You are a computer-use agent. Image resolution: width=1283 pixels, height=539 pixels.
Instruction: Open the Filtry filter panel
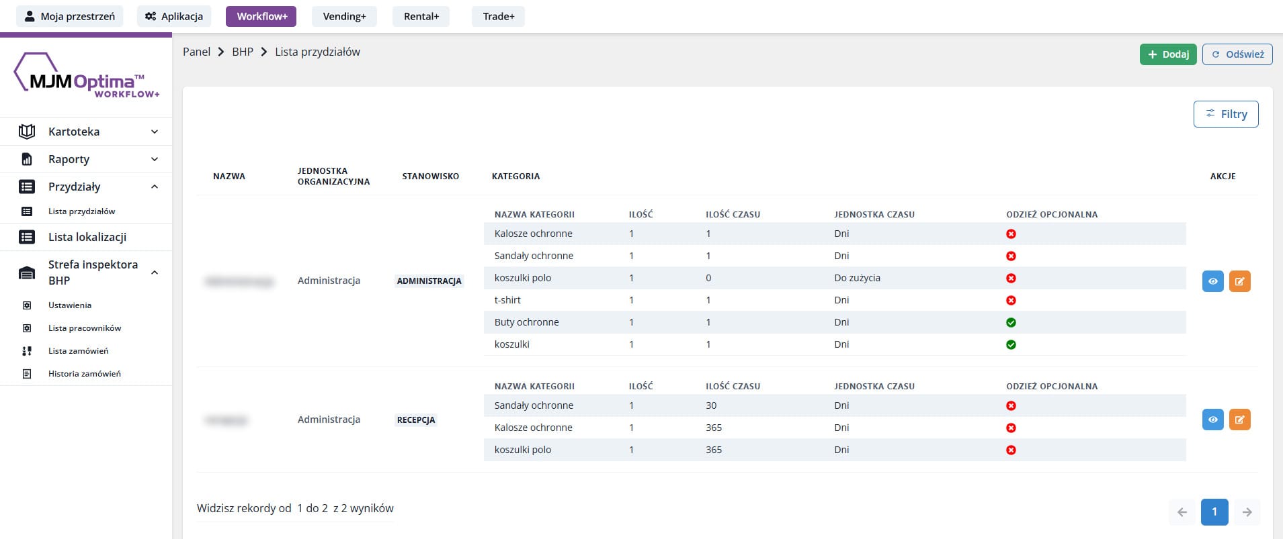point(1225,114)
